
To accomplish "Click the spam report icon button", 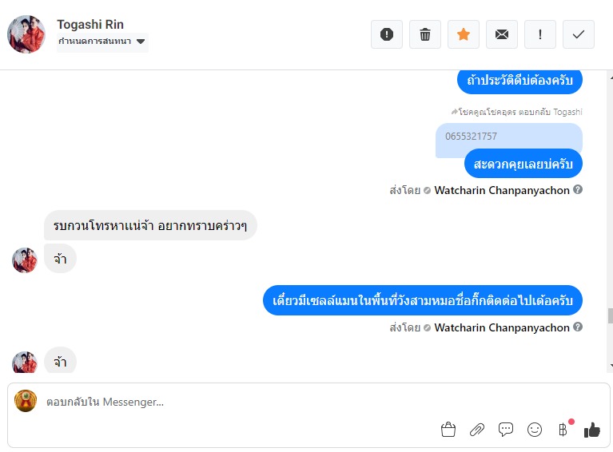I will pos(387,34).
